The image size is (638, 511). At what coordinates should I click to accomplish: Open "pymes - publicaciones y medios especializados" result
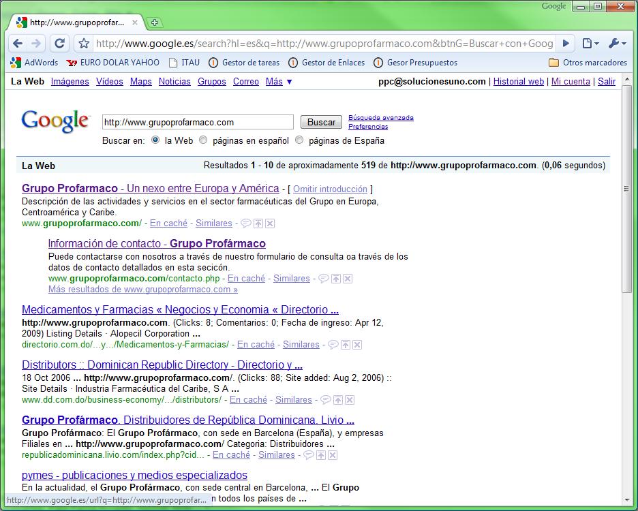(135, 475)
